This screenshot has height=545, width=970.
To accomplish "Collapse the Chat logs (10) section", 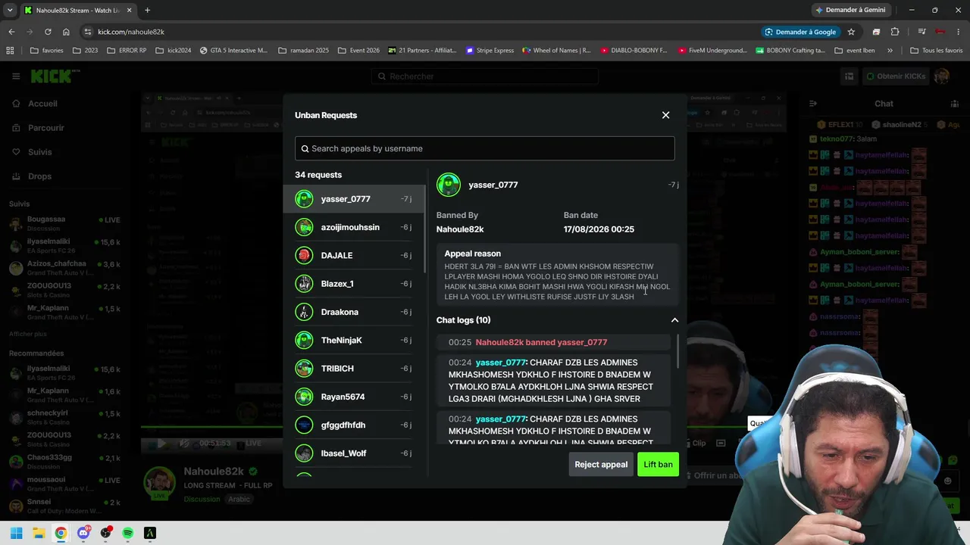I will pos(674,320).
